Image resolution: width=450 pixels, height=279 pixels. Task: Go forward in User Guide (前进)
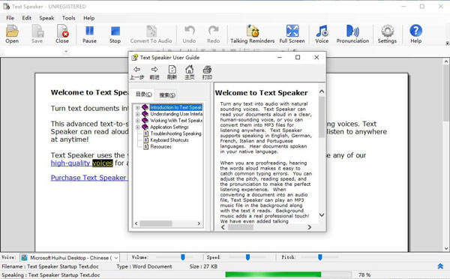[154, 73]
